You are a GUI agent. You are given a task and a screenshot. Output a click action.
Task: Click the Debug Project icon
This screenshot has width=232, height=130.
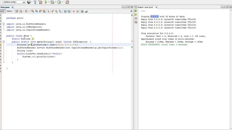(52, 2)
